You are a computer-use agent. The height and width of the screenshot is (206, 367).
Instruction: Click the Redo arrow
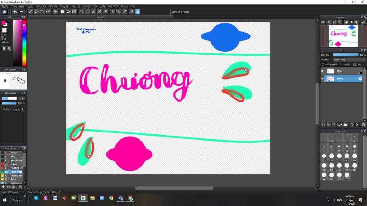point(21,12)
